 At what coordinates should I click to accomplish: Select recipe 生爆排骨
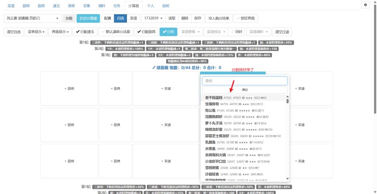[243, 104]
